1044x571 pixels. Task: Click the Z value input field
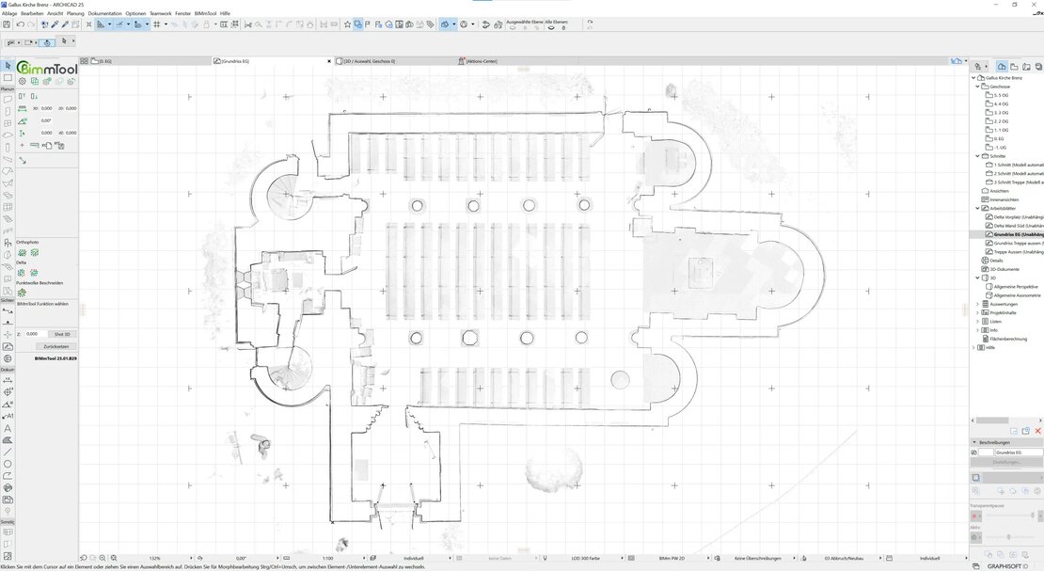point(34,334)
